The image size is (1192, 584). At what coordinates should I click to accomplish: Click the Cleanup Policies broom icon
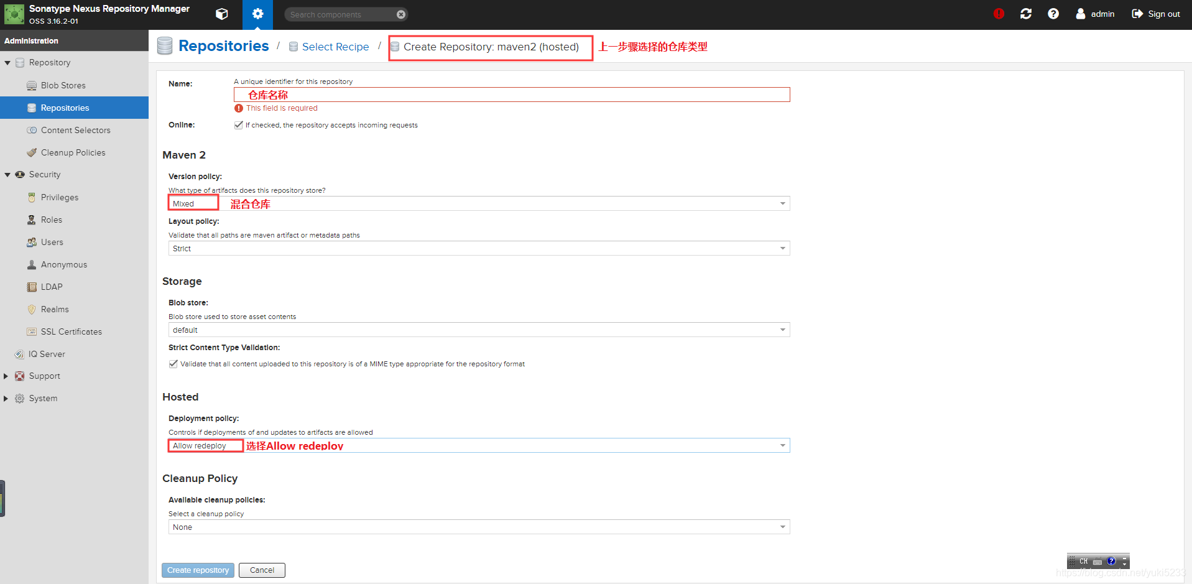tap(32, 153)
